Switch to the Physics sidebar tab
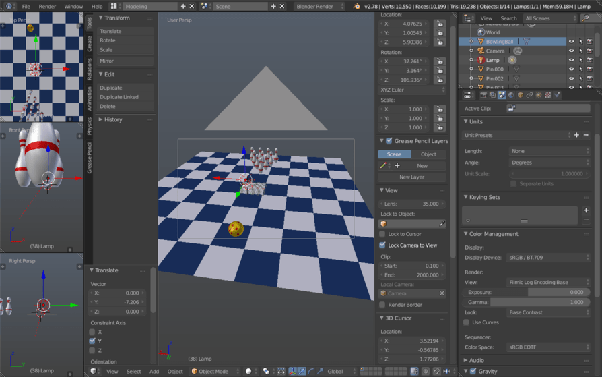 [x=89, y=125]
